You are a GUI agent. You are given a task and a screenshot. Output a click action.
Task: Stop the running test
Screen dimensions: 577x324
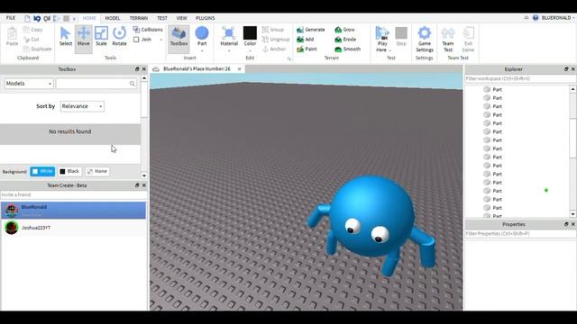(401, 36)
